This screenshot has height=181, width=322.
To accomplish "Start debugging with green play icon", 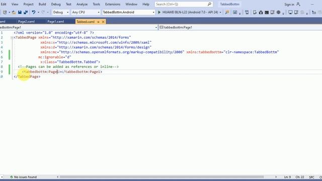I will (x=159, y=12).
